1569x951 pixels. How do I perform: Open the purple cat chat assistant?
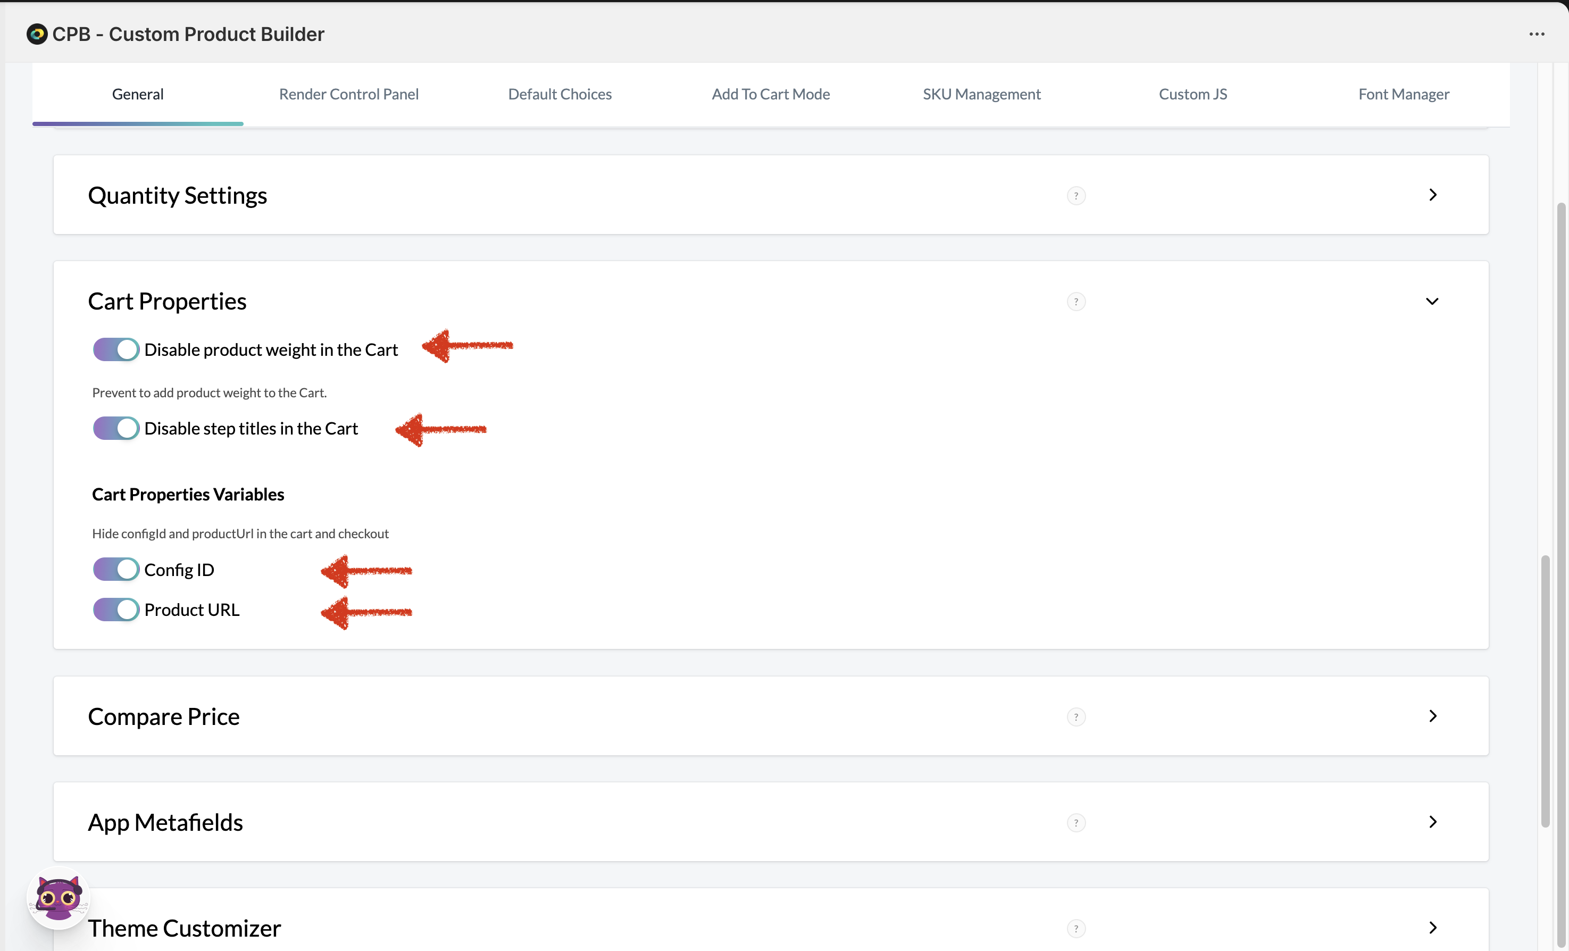click(x=59, y=897)
